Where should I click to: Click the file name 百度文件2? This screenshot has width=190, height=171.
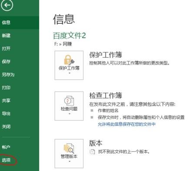click(x=70, y=35)
